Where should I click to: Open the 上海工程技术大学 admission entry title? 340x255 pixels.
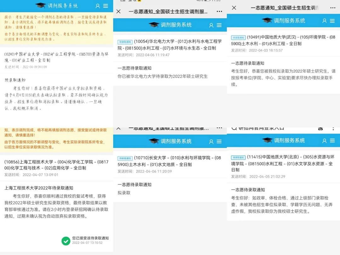pyautogui.click(x=56, y=165)
